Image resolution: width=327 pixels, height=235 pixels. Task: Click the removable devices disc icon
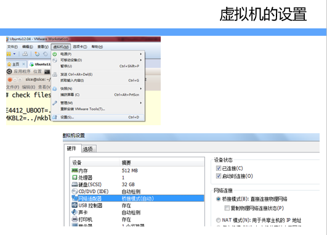click(x=55, y=60)
